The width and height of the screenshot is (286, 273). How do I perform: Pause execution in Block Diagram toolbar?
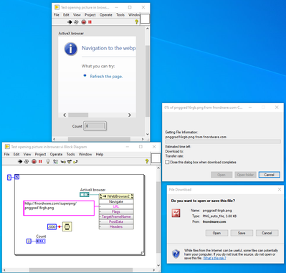click(x=40, y=161)
